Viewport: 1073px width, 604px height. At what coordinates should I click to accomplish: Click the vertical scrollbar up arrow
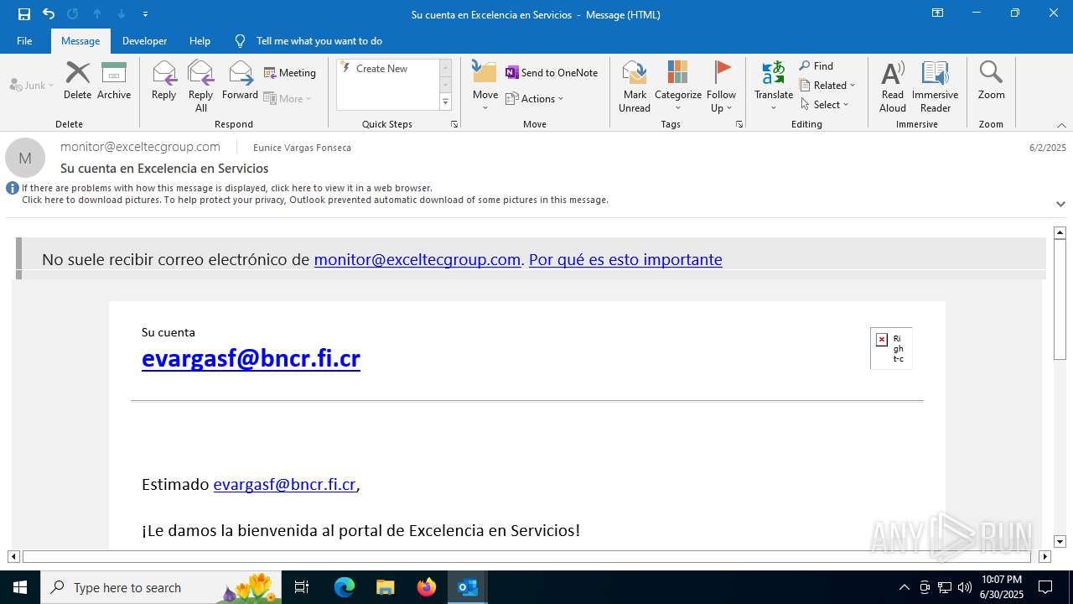1060,232
